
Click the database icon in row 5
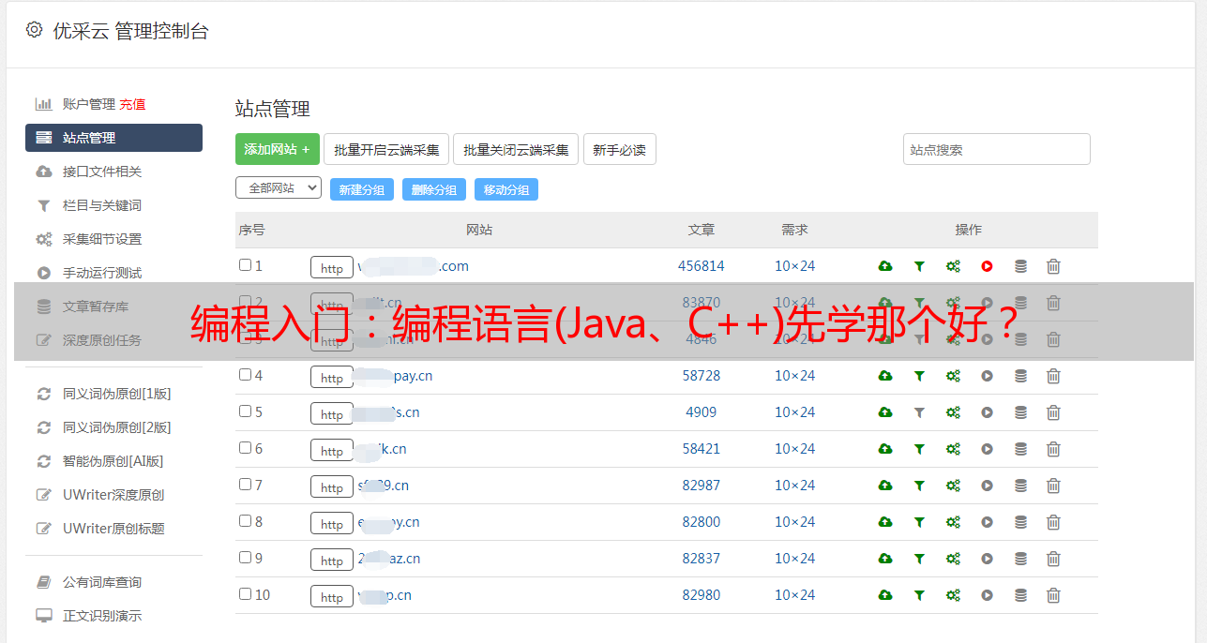(x=1020, y=412)
